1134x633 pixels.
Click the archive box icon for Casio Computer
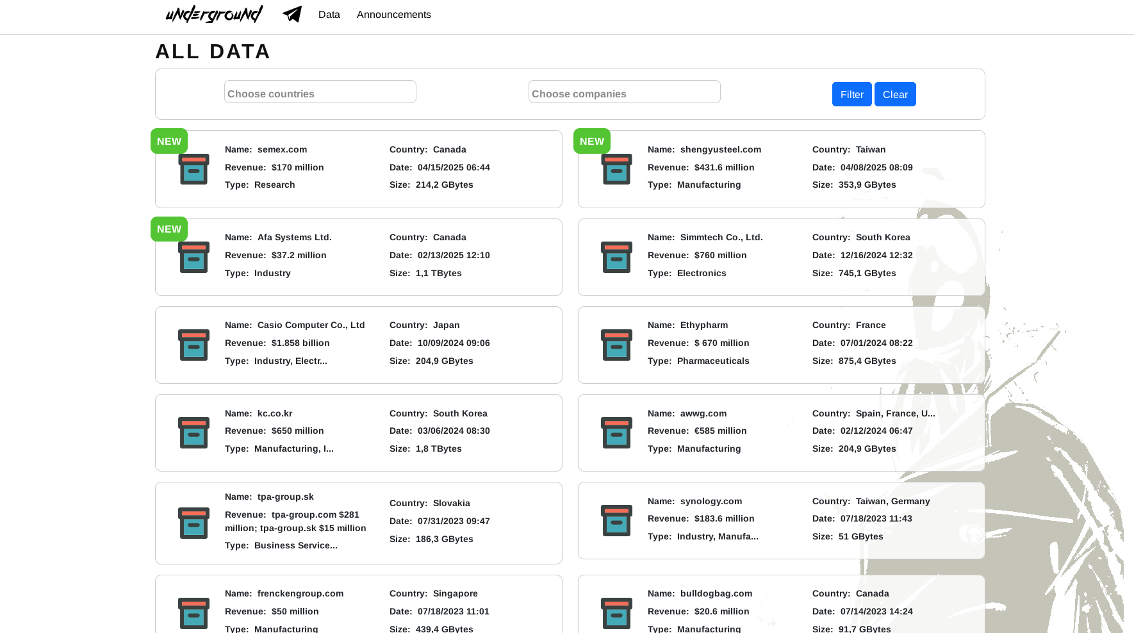tap(193, 345)
